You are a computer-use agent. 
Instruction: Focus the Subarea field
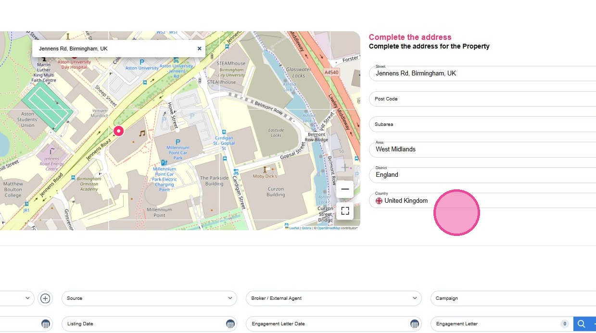click(x=482, y=124)
